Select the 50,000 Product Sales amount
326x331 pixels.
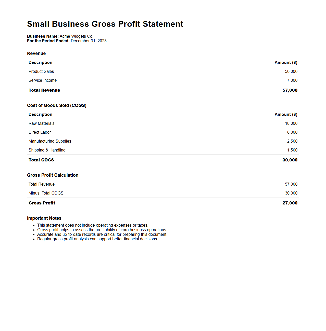click(291, 72)
